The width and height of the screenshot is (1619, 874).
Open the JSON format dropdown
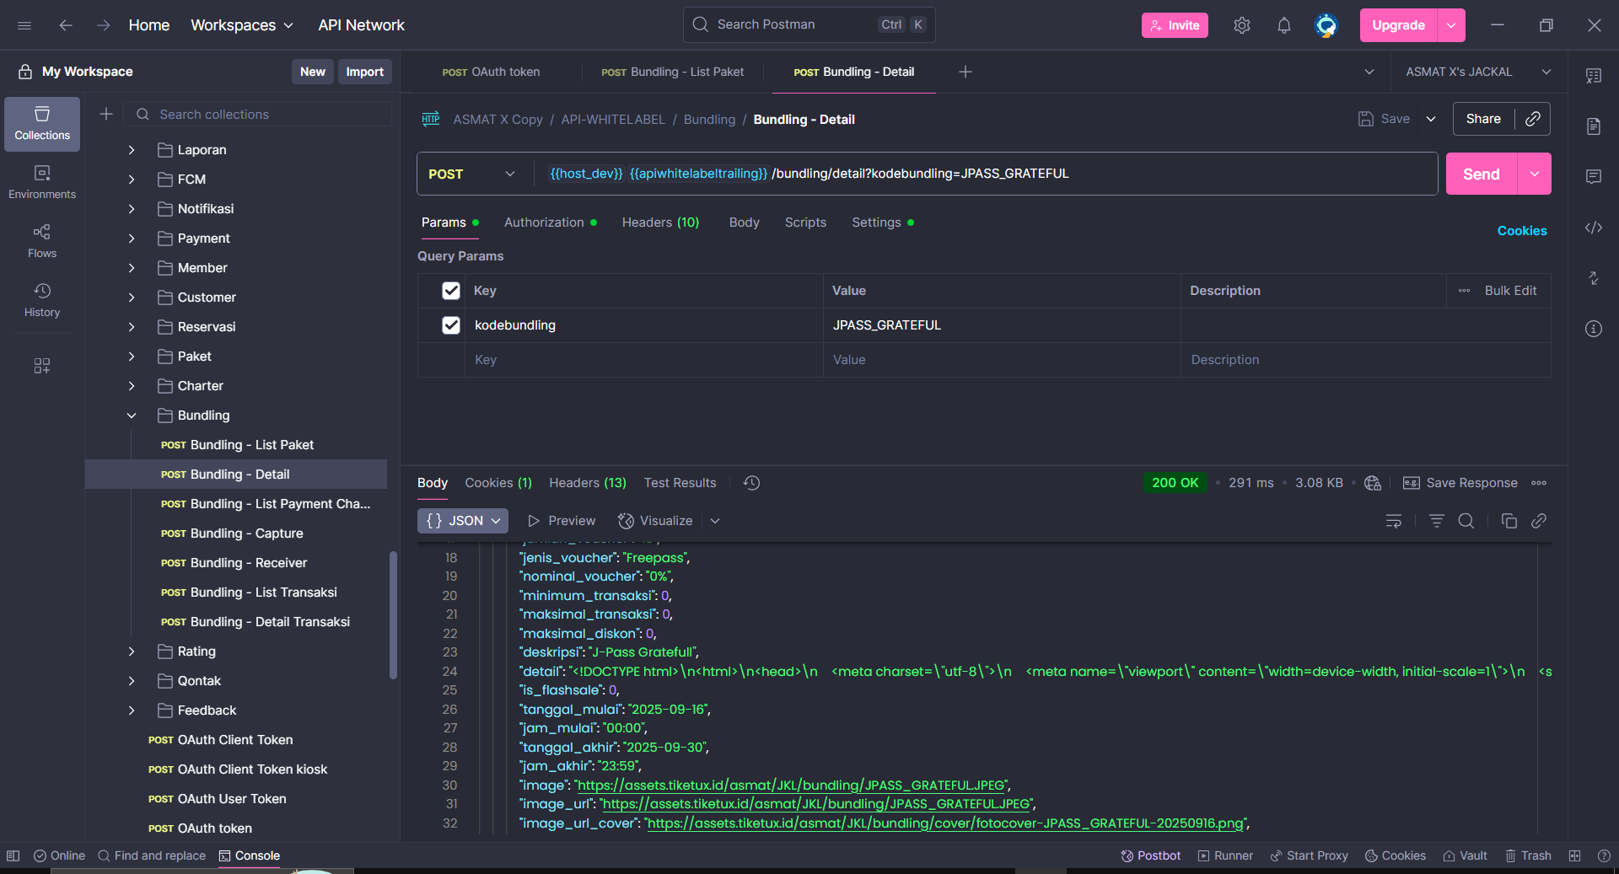coord(463,521)
